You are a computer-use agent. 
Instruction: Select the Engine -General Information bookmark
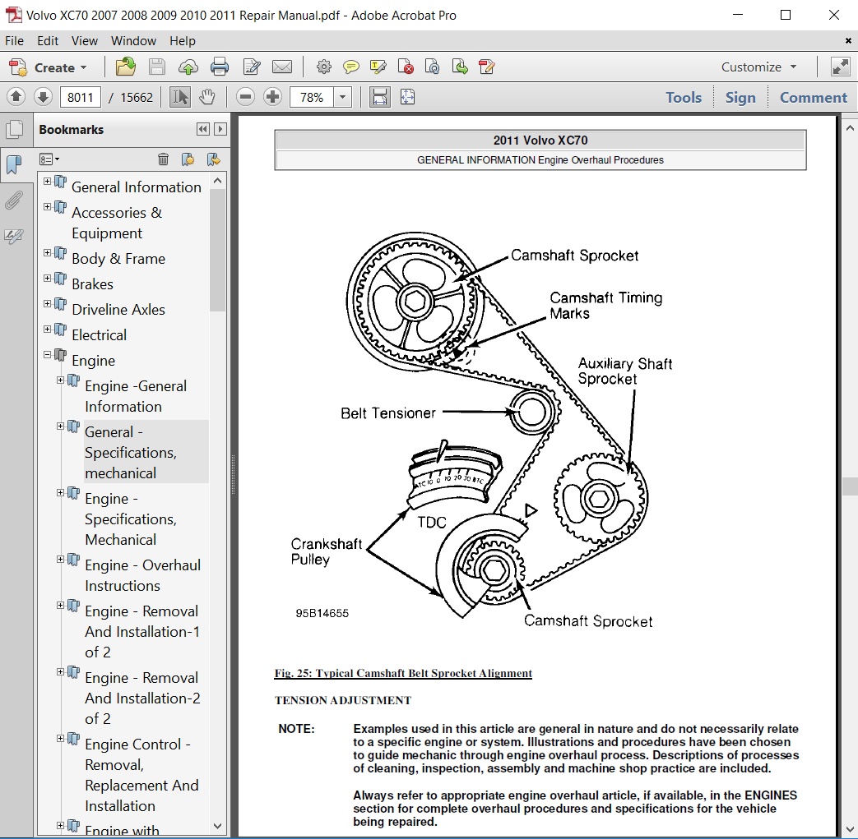pyautogui.click(x=136, y=396)
